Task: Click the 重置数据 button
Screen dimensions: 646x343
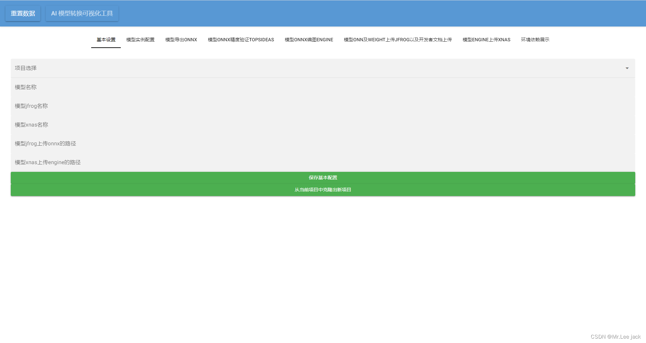Action: click(x=23, y=13)
